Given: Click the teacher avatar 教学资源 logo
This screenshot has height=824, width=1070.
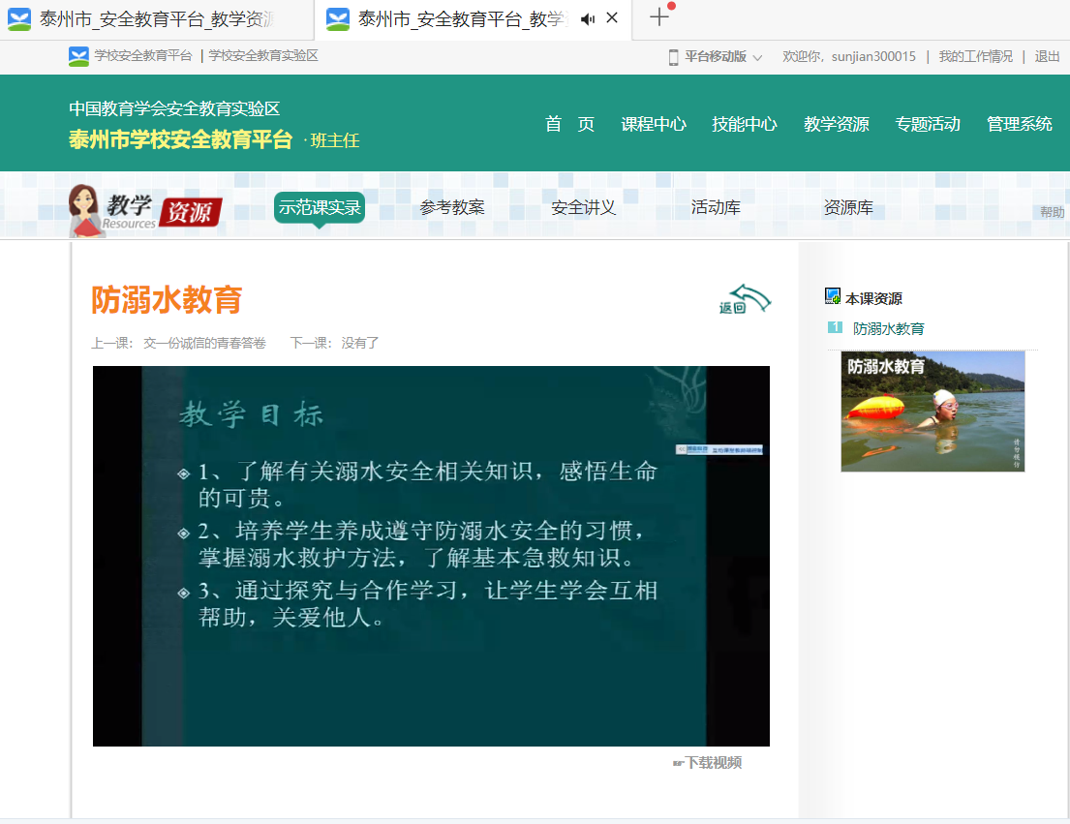Looking at the screenshot, I should pyautogui.click(x=145, y=211).
